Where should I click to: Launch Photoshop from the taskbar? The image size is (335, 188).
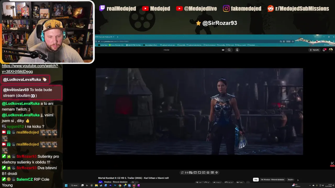pos(115,185)
